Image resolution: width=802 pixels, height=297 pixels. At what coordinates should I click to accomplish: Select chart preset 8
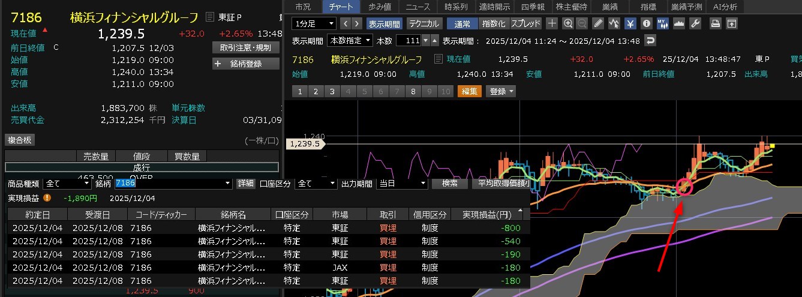(413, 92)
